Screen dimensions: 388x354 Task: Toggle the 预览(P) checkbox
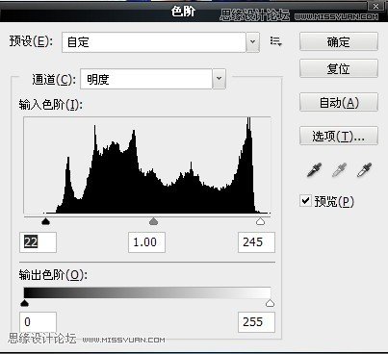click(x=305, y=201)
